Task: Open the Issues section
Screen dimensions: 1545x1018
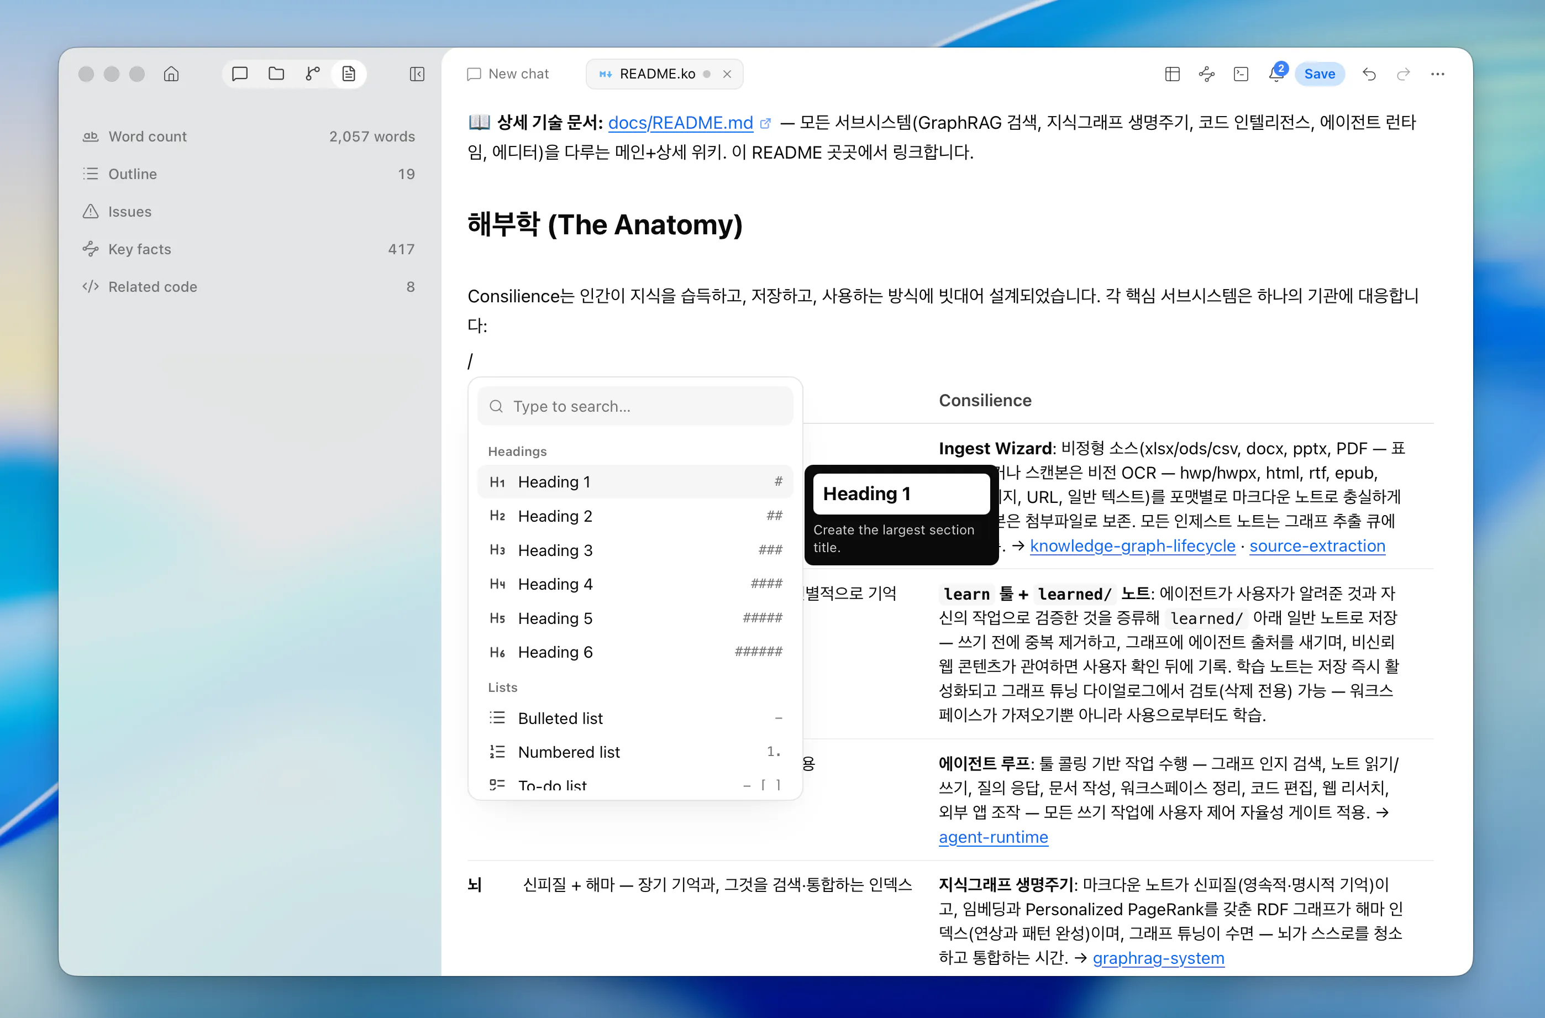Action: pyautogui.click(x=249, y=212)
